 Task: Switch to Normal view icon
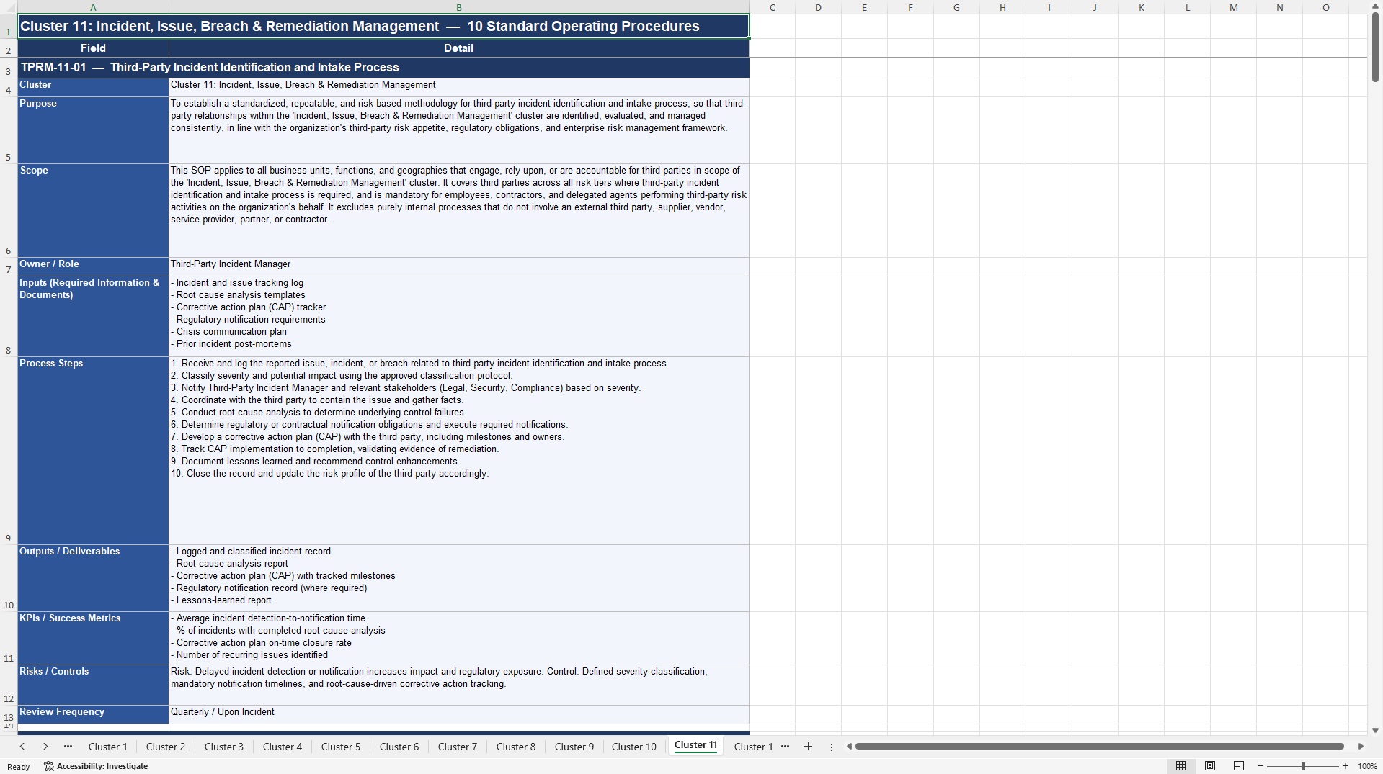[x=1180, y=766]
